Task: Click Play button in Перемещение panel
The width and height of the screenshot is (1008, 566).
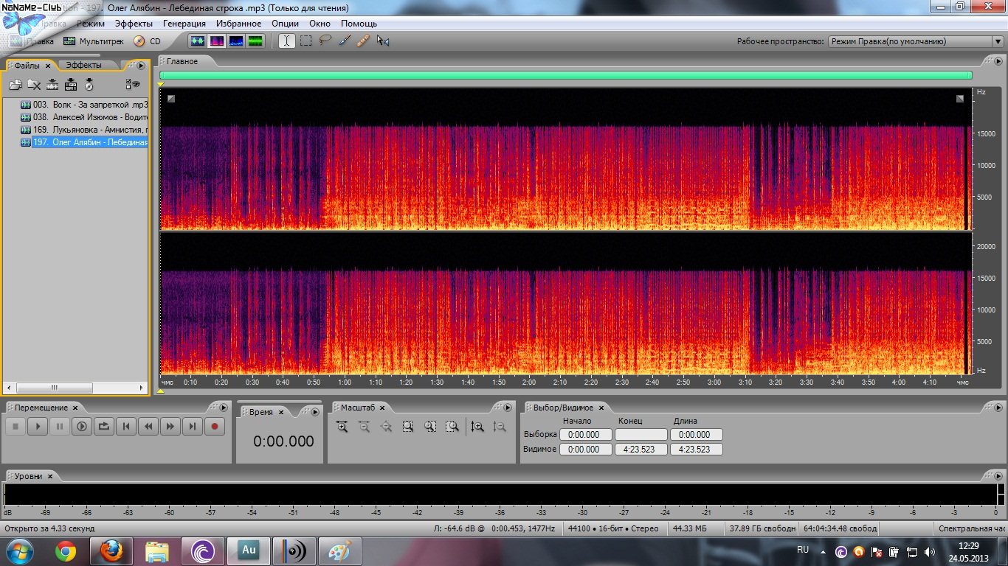Action: [38, 426]
